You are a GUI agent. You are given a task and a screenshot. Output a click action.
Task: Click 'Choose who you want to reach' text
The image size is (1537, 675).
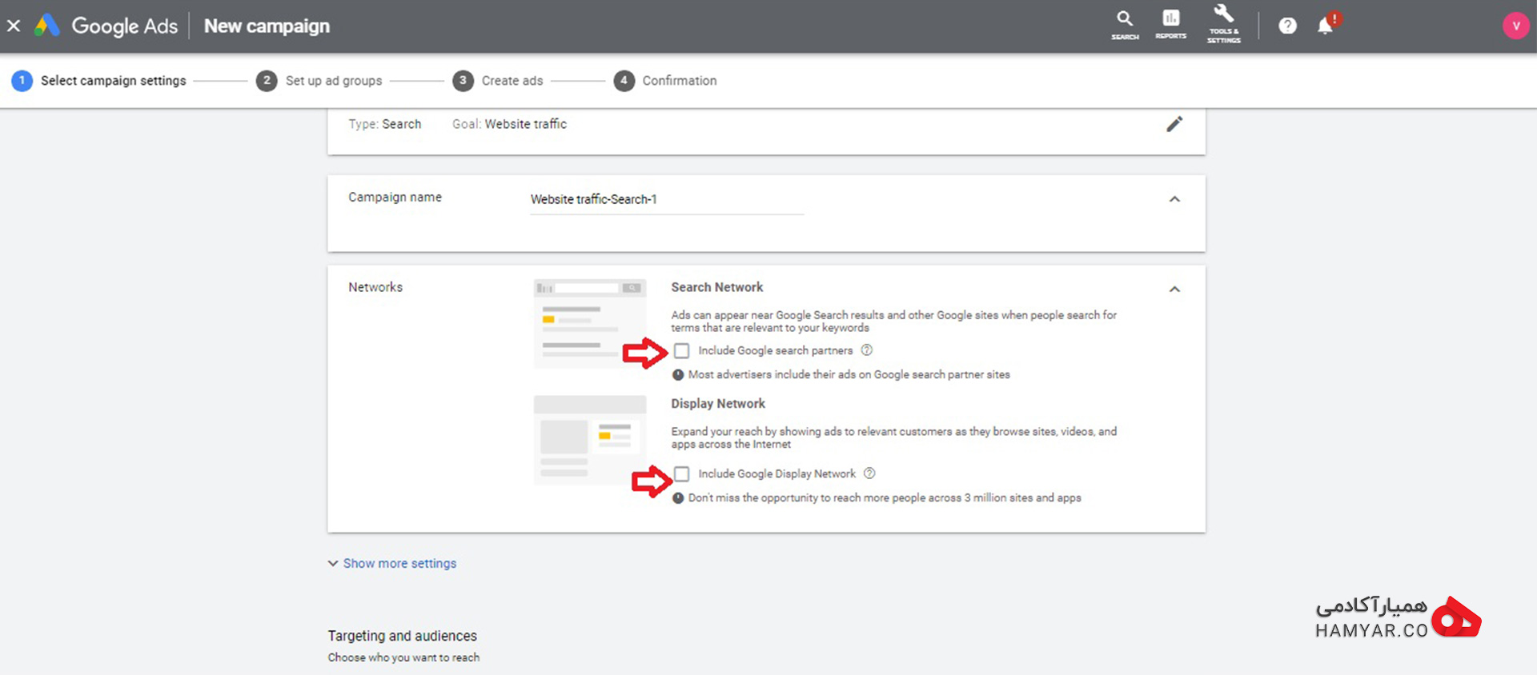[403, 657]
